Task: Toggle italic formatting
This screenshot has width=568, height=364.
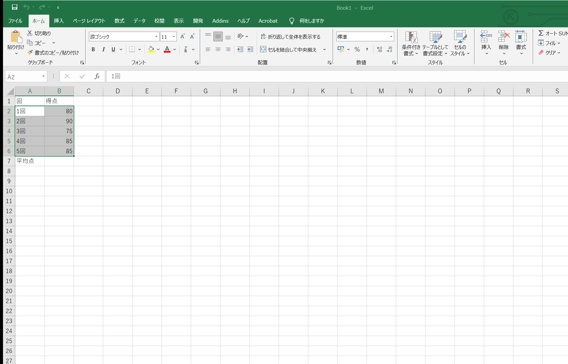Action: click(104, 49)
